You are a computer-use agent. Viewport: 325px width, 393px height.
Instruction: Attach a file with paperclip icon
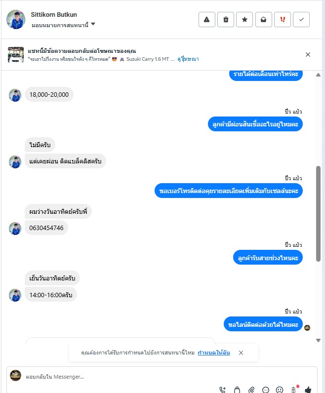point(251,390)
